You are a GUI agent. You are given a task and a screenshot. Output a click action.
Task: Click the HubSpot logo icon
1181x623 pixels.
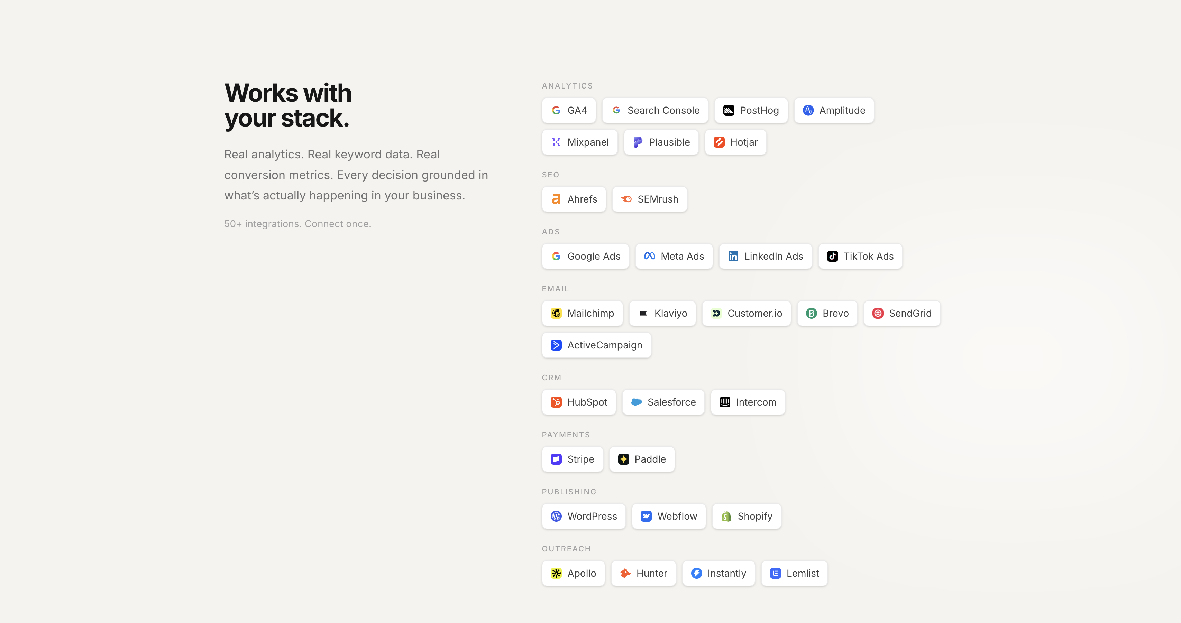(556, 402)
